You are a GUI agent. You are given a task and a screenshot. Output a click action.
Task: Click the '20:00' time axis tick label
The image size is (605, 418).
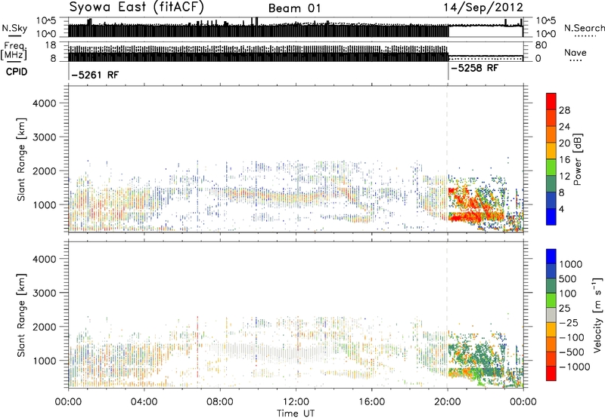(447, 402)
